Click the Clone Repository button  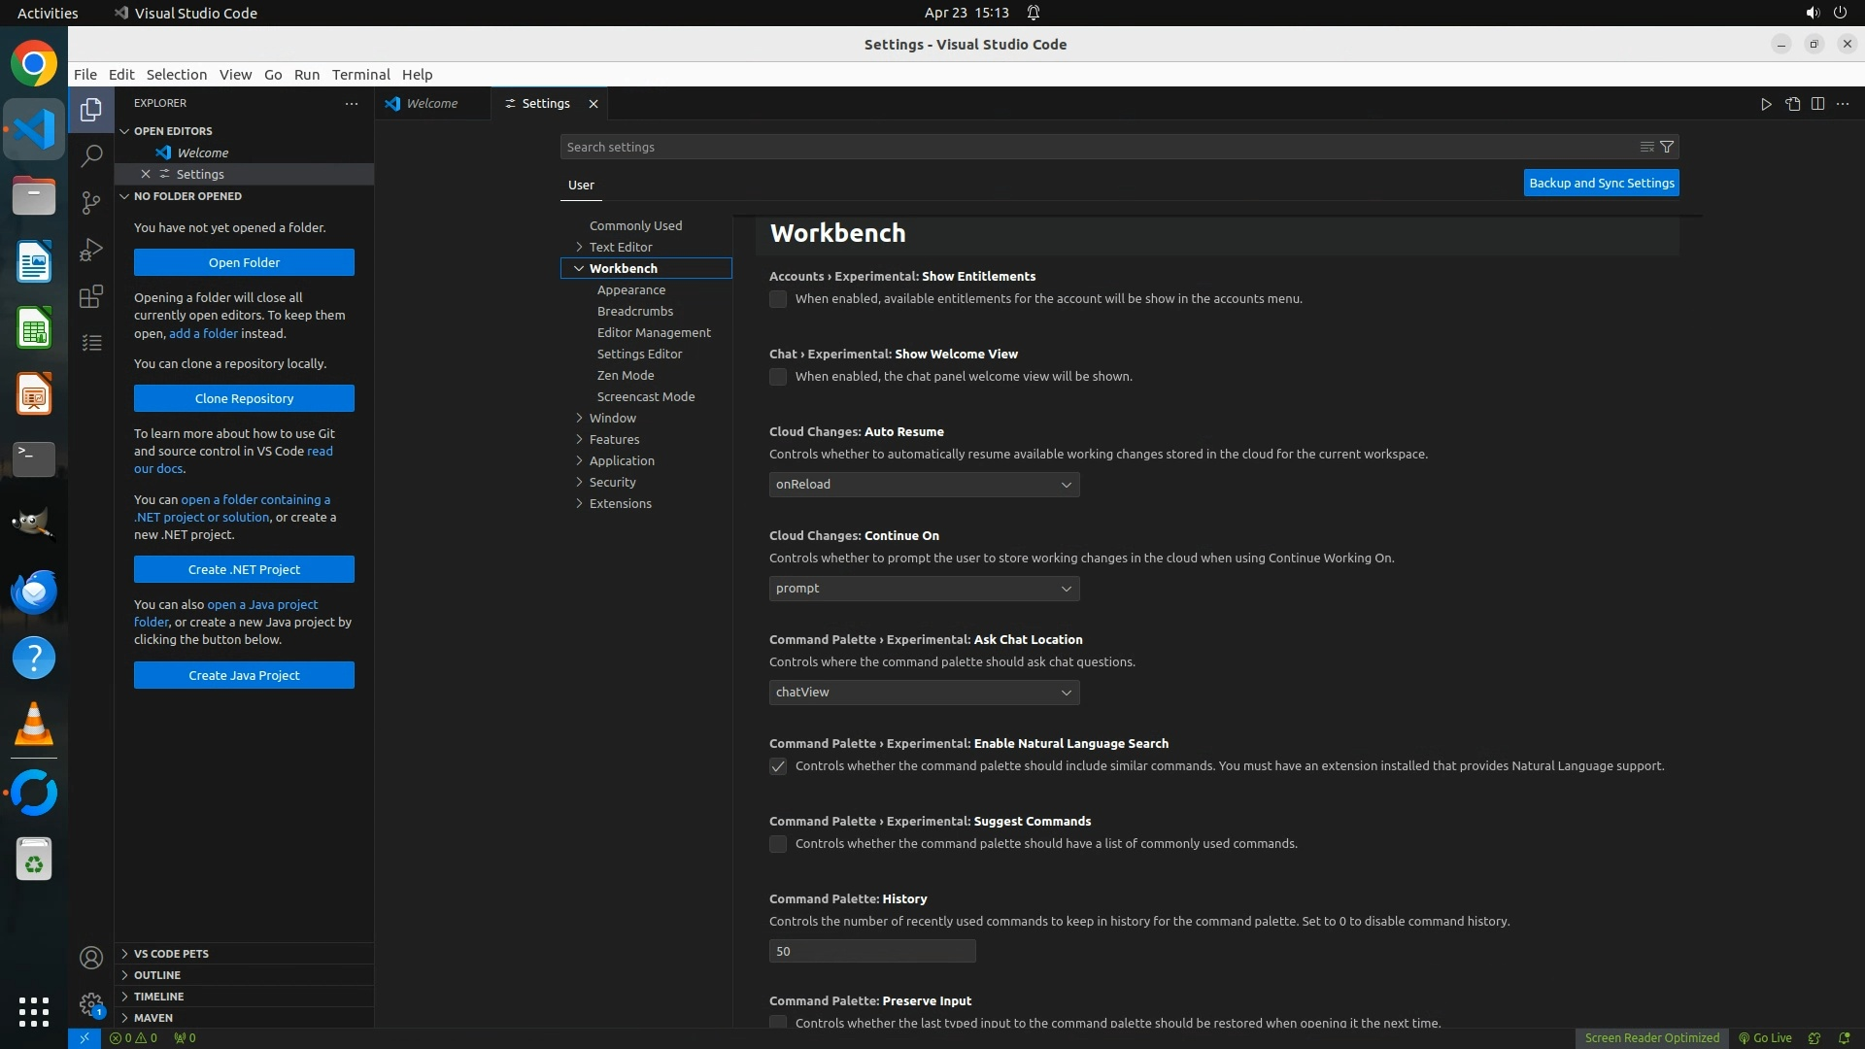tap(244, 398)
